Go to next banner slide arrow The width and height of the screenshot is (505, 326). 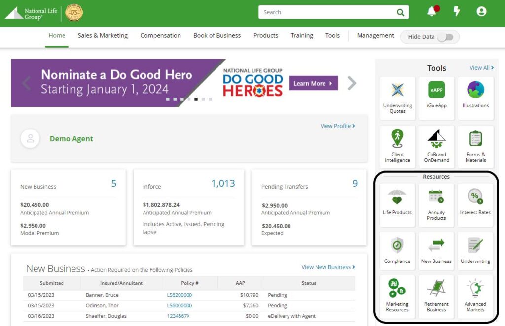click(x=352, y=83)
